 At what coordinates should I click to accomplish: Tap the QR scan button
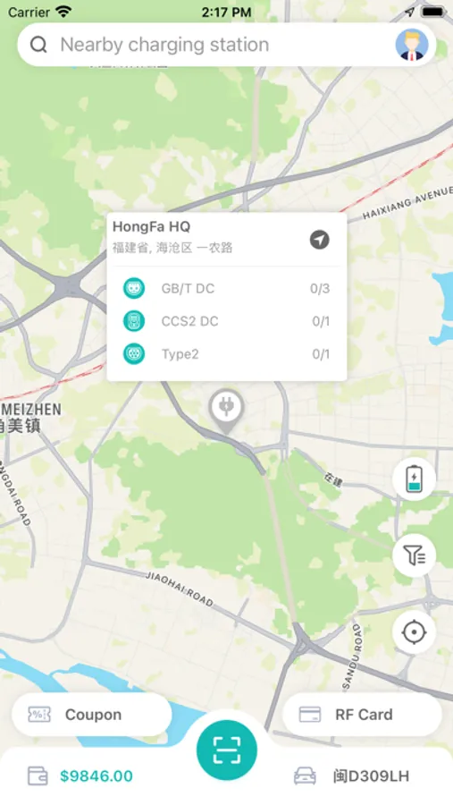[x=227, y=750]
